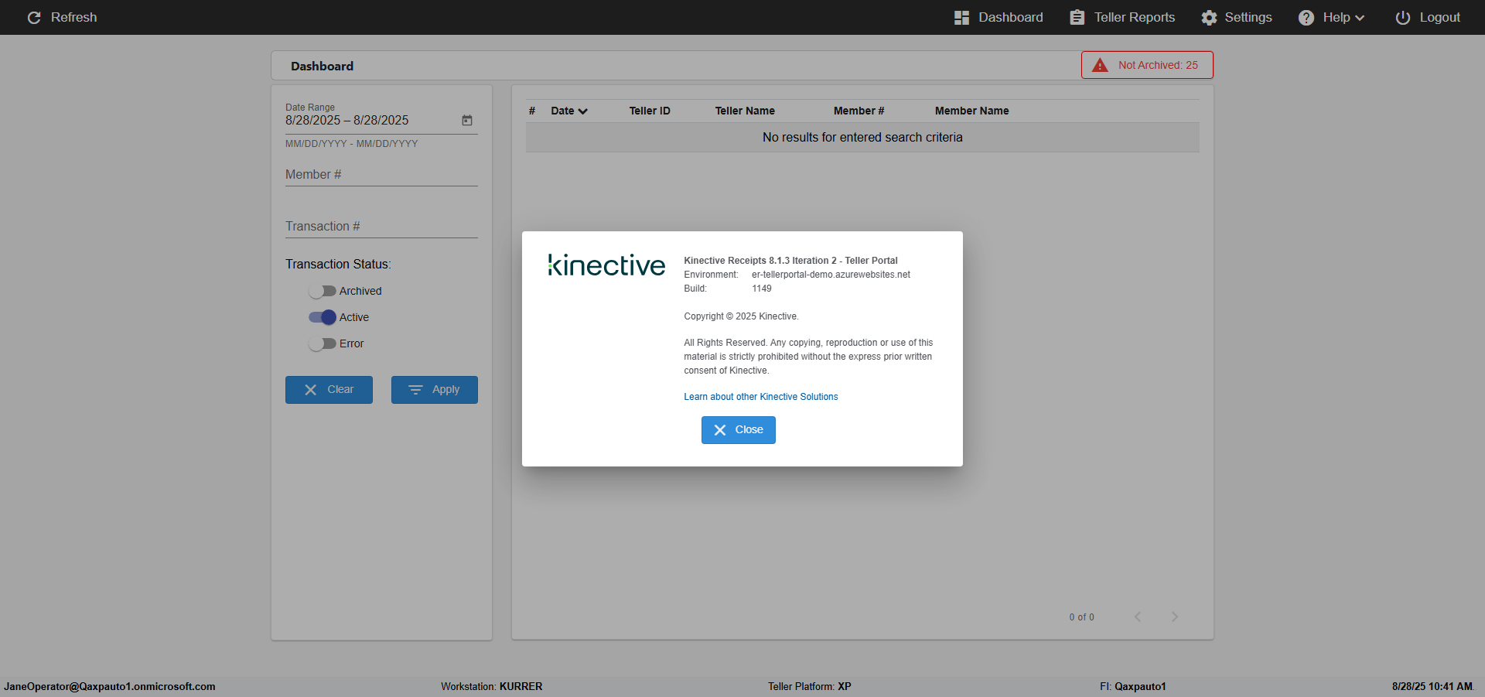The height and width of the screenshot is (697, 1485).
Task: Open Teller Reports clipboard icon
Action: pyautogui.click(x=1077, y=18)
